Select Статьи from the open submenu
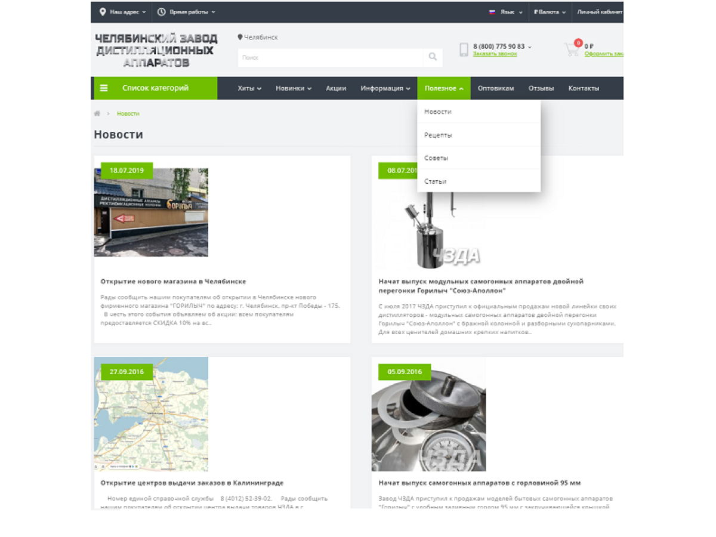 [435, 181]
